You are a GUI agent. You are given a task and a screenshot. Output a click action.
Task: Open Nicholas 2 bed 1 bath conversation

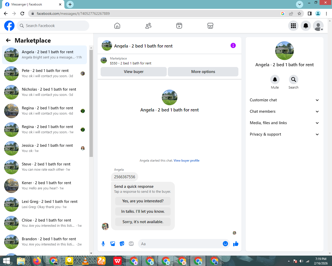[44, 92]
